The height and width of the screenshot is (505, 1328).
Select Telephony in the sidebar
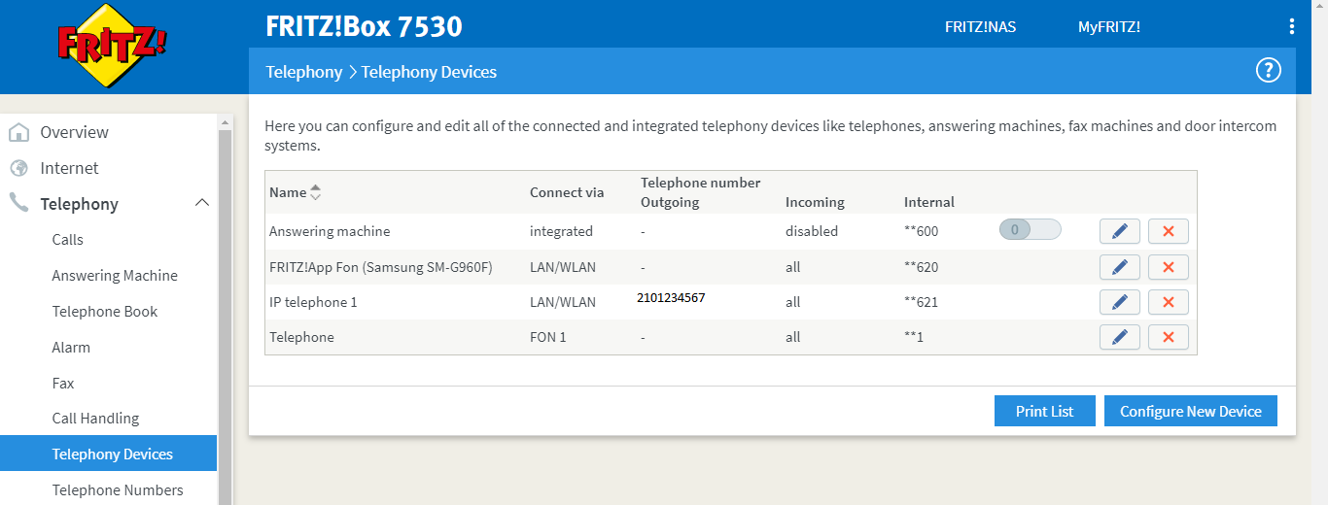(x=79, y=204)
